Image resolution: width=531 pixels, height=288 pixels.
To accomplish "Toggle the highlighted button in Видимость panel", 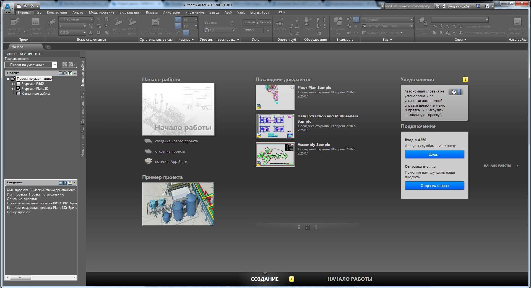I will click(x=356, y=20).
